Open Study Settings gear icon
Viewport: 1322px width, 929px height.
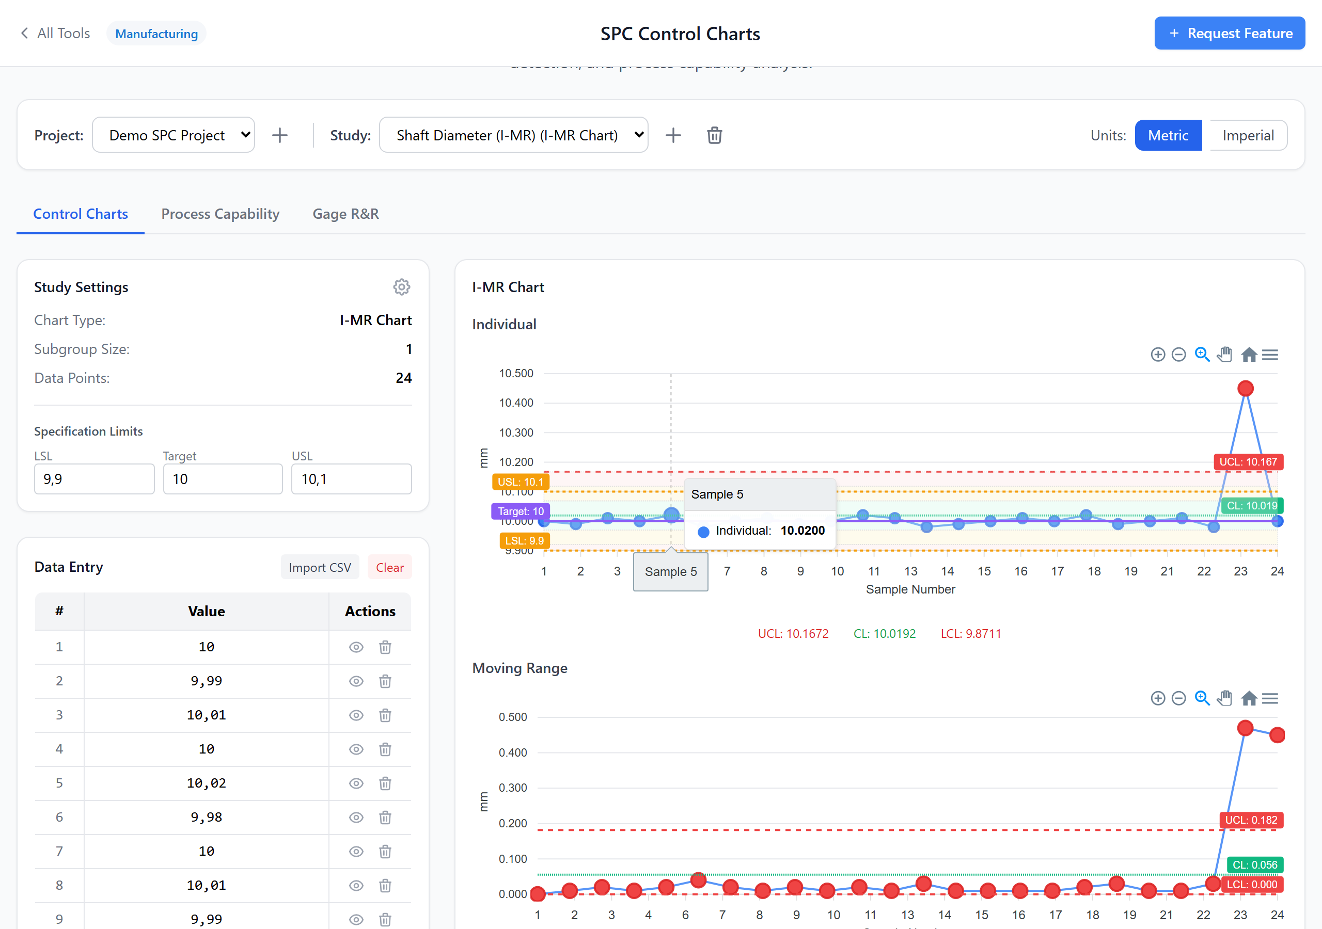[401, 286]
